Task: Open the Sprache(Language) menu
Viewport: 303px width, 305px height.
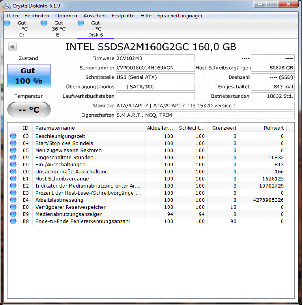Action: (x=180, y=16)
